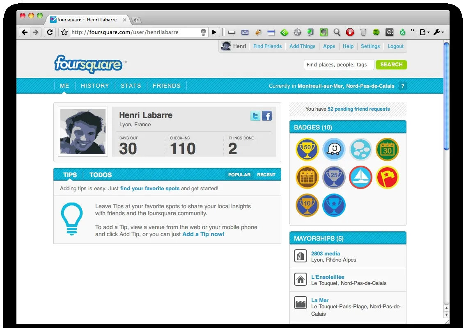The width and height of the screenshot is (466, 328).
Task: Switch to the ME tab
Action: point(64,86)
